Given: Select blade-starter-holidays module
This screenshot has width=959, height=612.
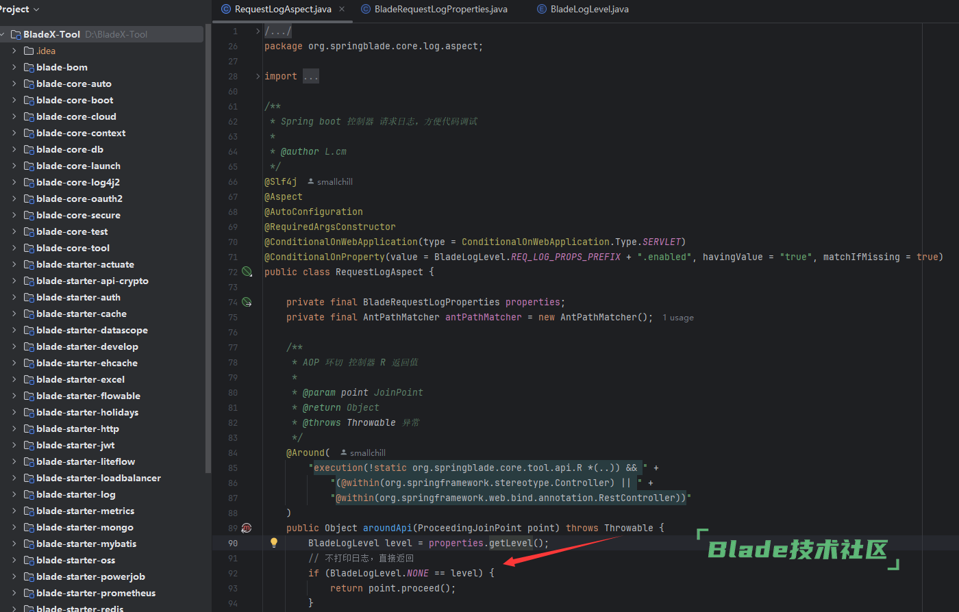Looking at the screenshot, I should tap(88, 412).
